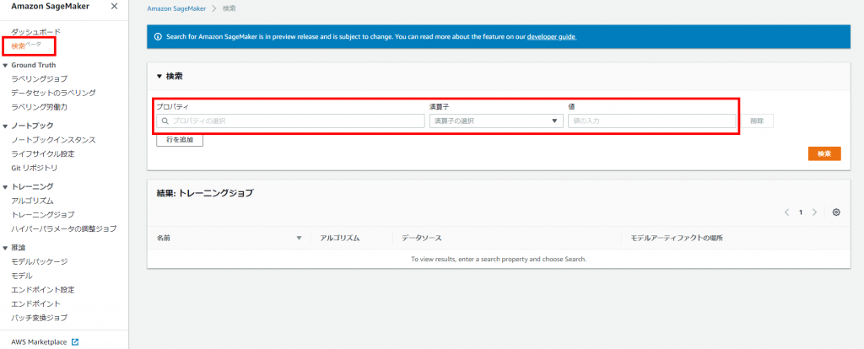
Task: Open AWS Marketplace link
Action: [x=39, y=342]
